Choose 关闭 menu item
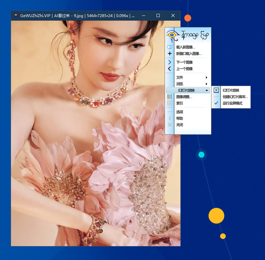 point(179,125)
